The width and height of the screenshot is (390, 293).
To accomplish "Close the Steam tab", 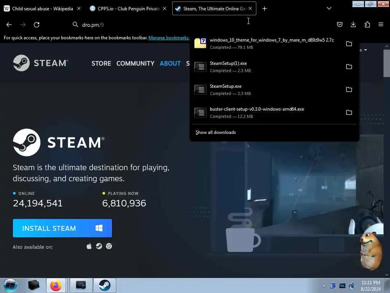I will click(x=250, y=8).
